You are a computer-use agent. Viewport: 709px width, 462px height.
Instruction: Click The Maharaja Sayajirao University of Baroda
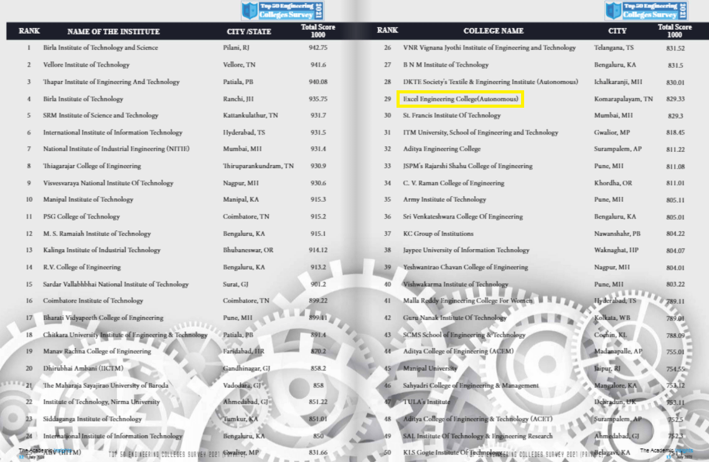tap(106, 386)
